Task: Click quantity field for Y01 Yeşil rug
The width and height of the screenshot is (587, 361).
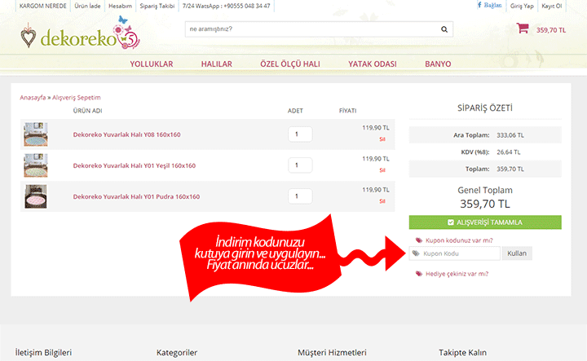Action: tap(300, 165)
